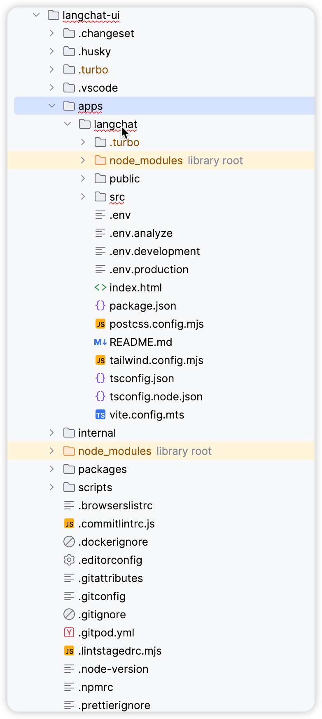Click the gear icon of .editorconfig
322x719 pixels.
[69, 560]
